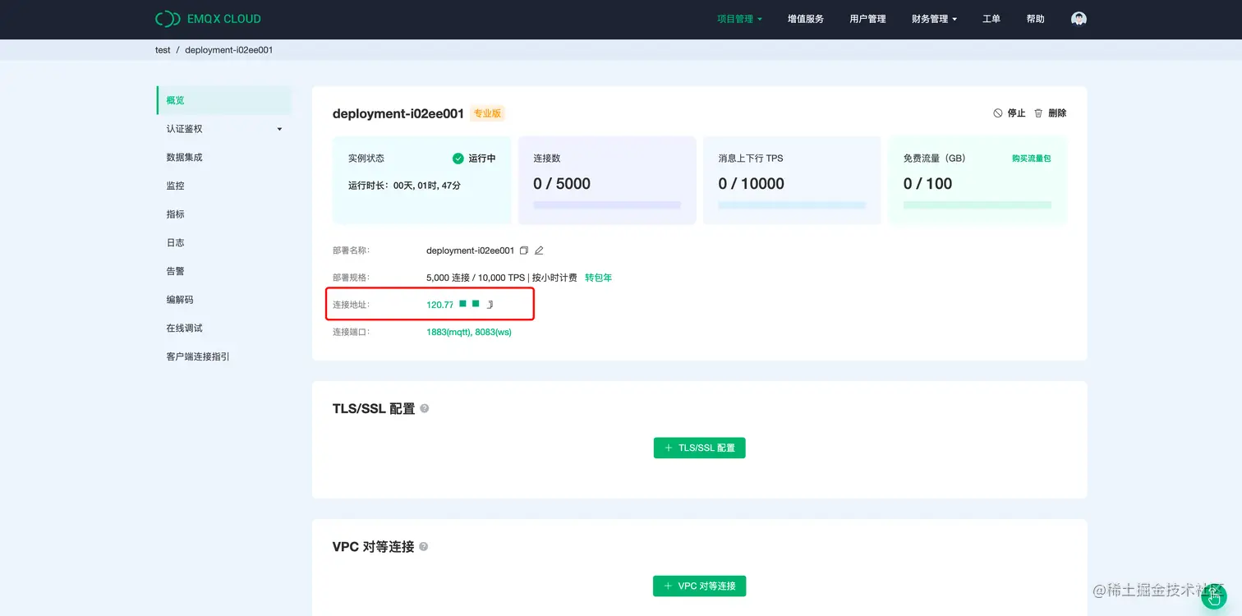Click the delete (删除) trash icon
The image size is (1242, 616).
click(x=1037, y=113)
